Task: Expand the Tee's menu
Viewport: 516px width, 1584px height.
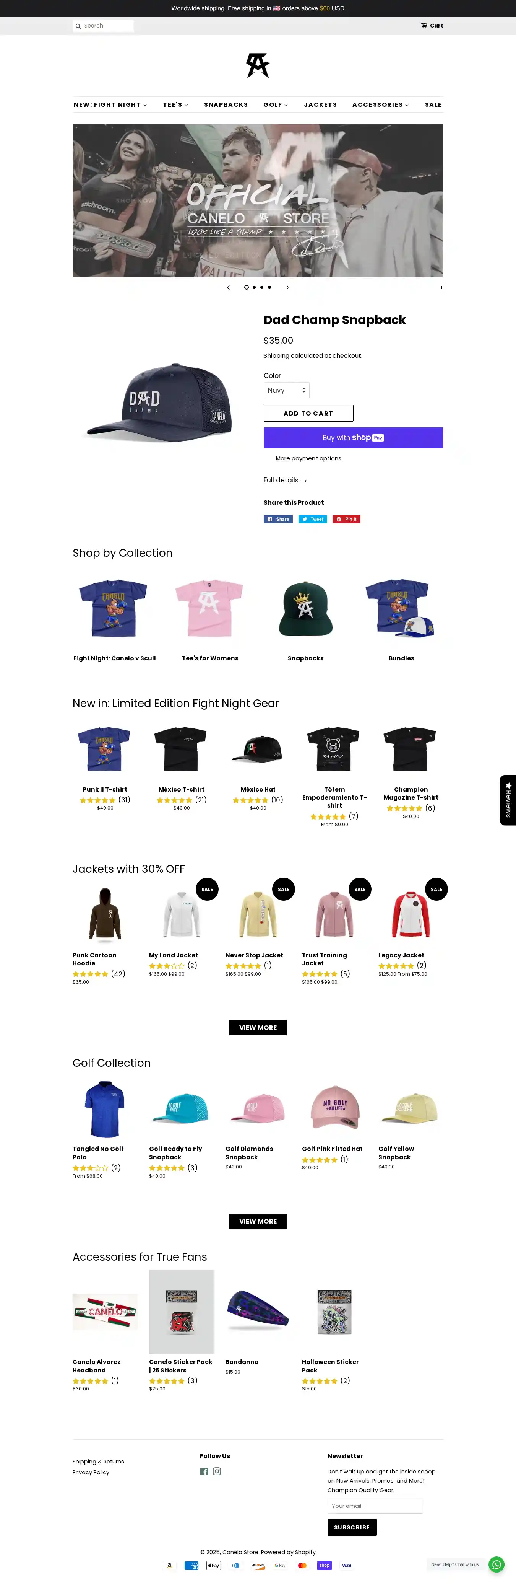Action: click(175, 104)
